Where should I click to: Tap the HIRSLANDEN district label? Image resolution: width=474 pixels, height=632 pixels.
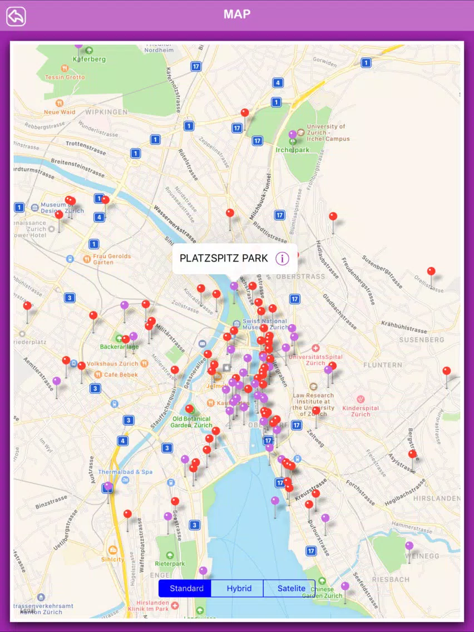(x=437, y=498)
